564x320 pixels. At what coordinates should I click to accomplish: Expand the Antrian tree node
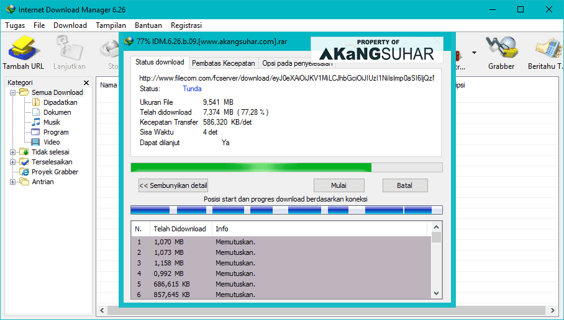12,182
